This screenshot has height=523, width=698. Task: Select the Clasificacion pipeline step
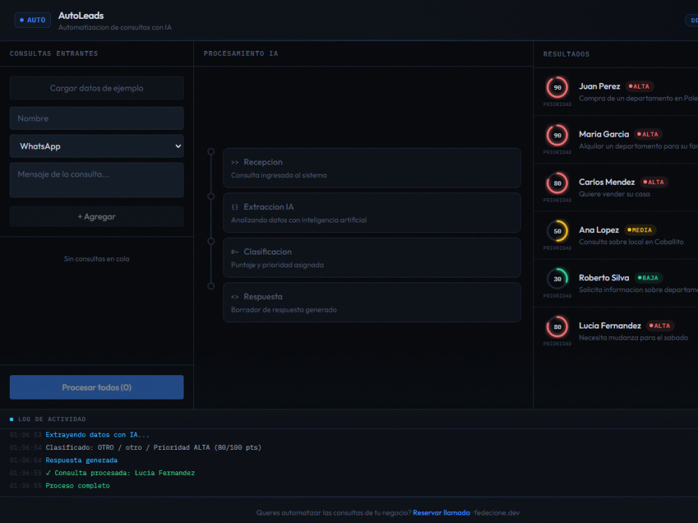[x=372, y=258]
